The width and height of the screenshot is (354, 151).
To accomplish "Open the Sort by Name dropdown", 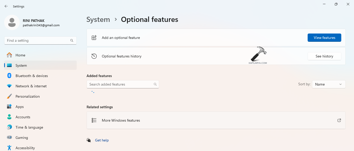I will coord(329,84).
